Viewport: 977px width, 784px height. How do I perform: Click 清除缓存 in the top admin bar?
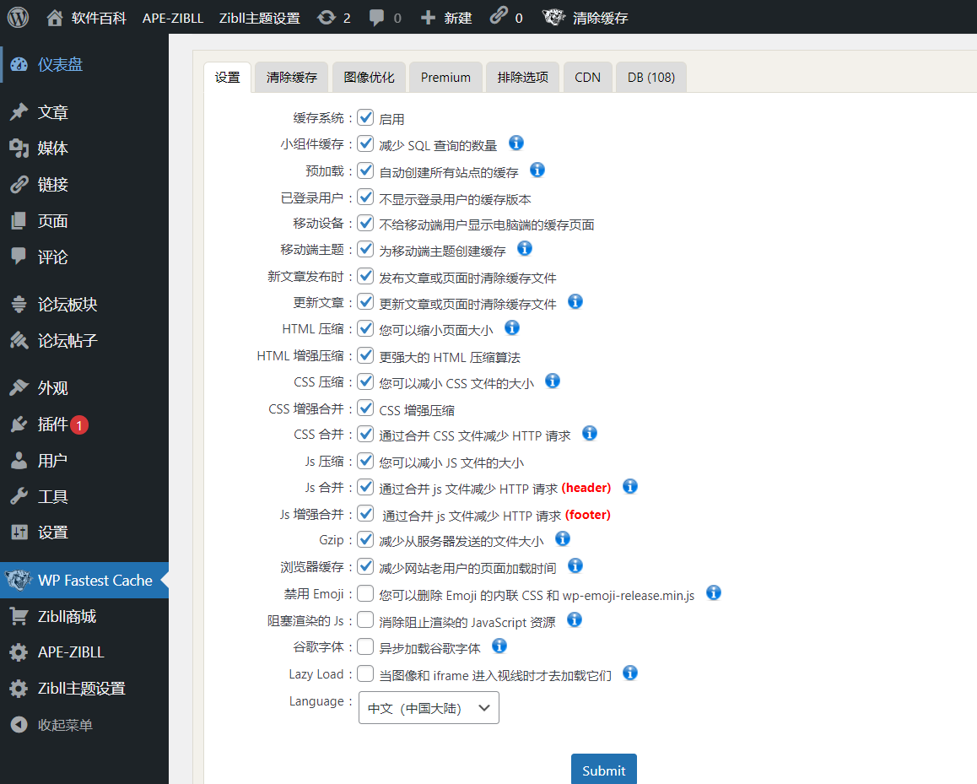(599, 18)
